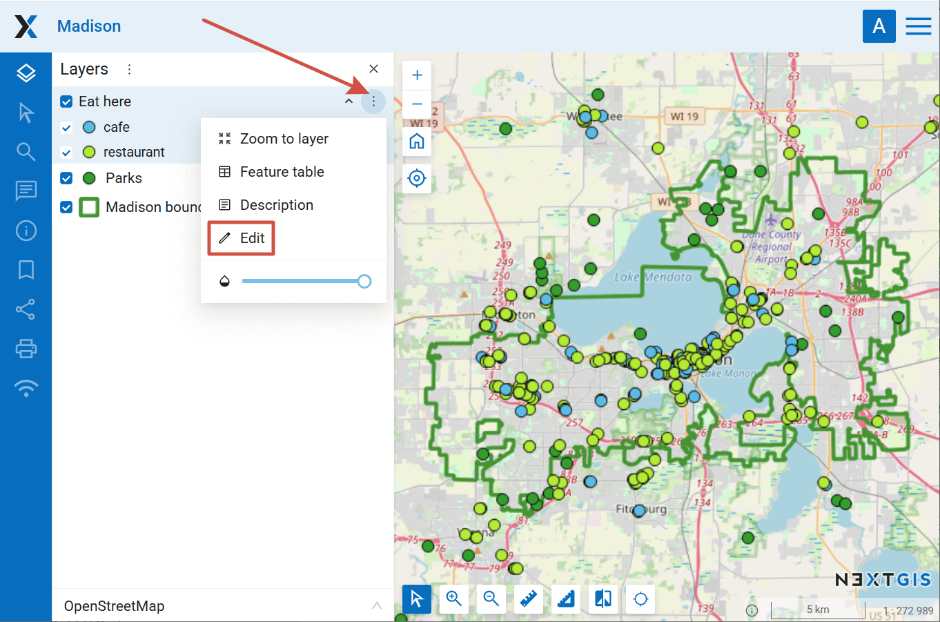Click the map zoom in plus button
Viewport: 940px width, 622px height.
click(417, 75)
